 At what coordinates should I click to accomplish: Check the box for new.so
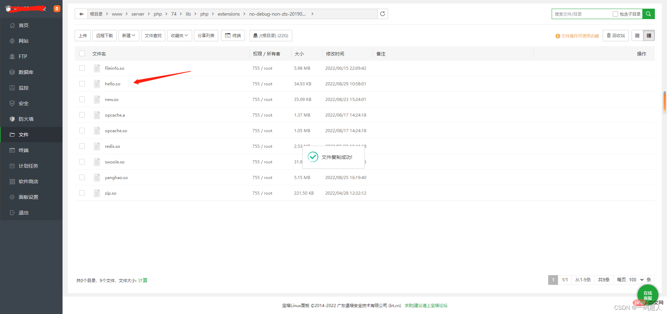click(x=82, y=99)
